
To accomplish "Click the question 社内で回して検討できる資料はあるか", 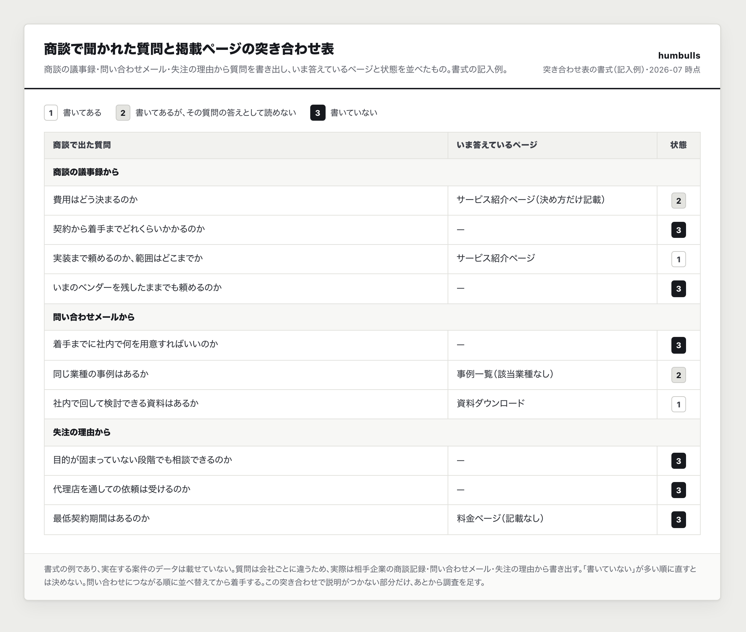I will tap(126, 404).
